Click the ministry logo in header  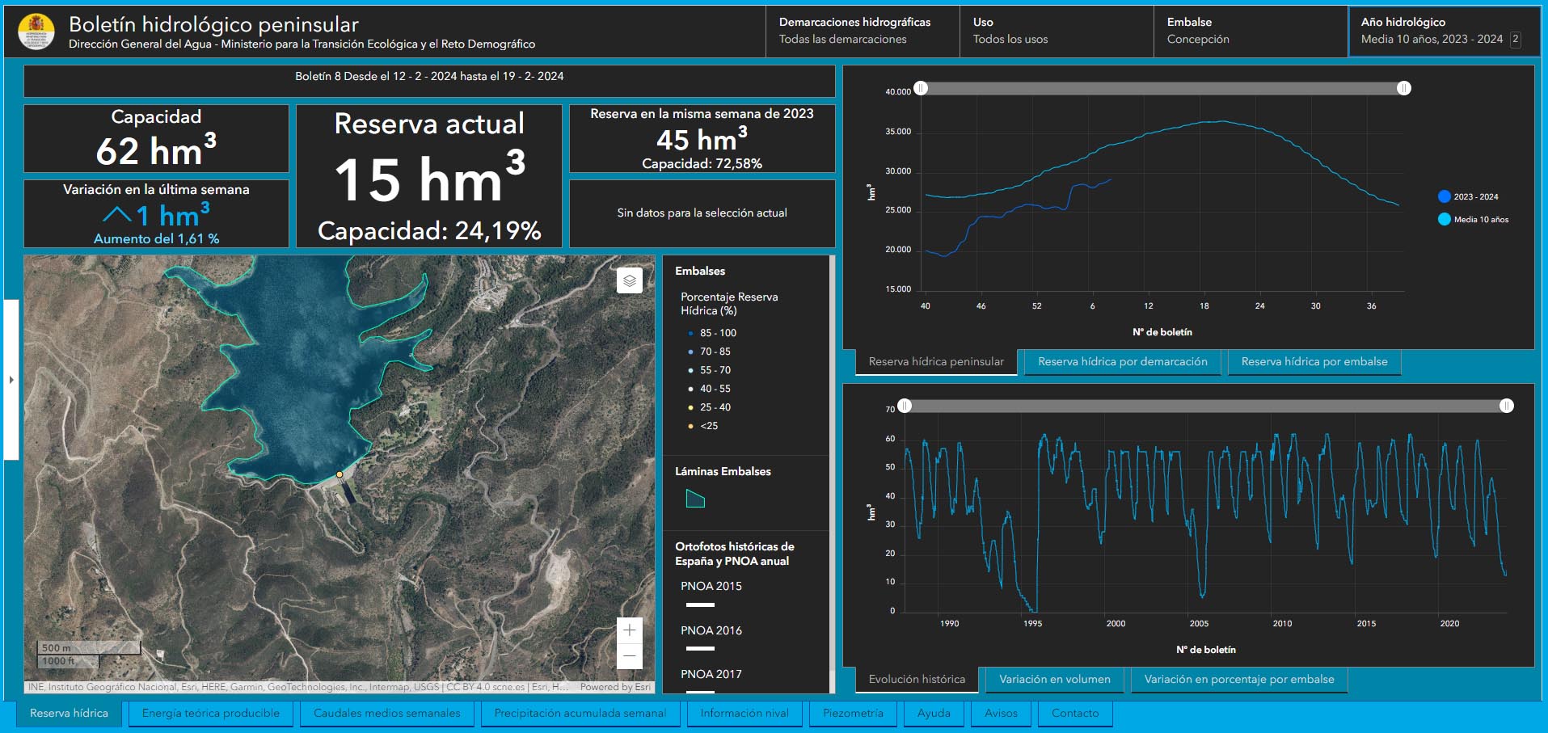(x=36, y=32)
